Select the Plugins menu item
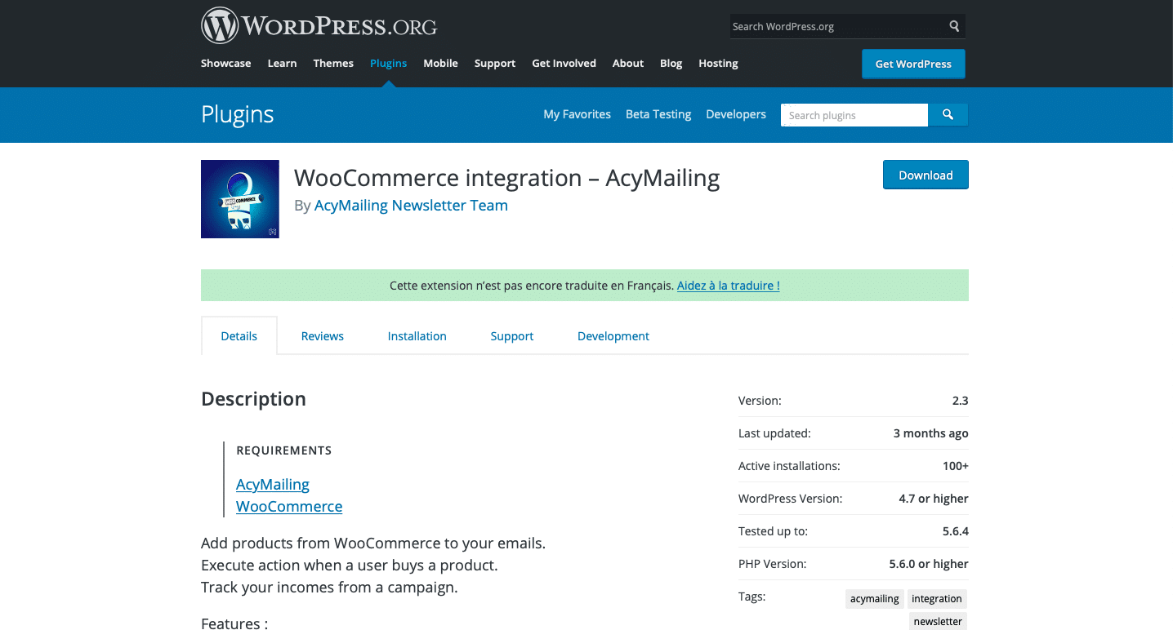This screenshot has width=1173, height=630. (388, 63)
